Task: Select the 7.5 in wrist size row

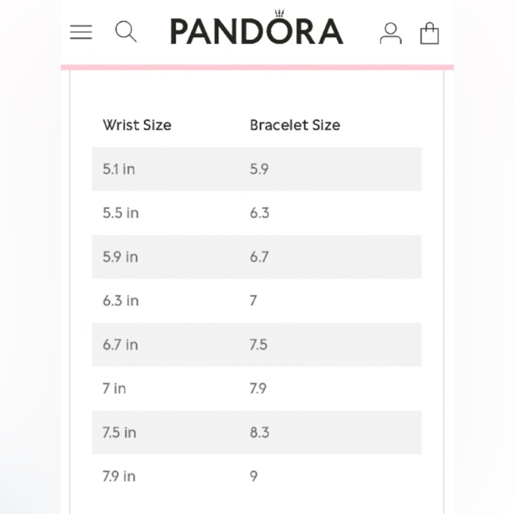Action: (256, 432)
